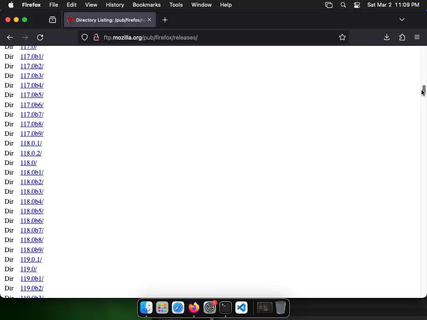427x320 pixels.
Task: Open Launchpad from the Dock
Action: (162, 307)
